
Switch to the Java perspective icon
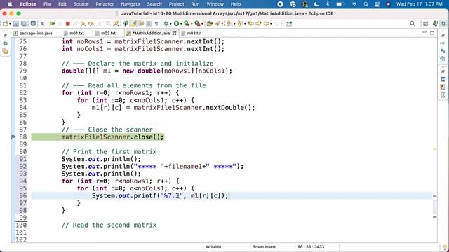(x=435, y=23)
